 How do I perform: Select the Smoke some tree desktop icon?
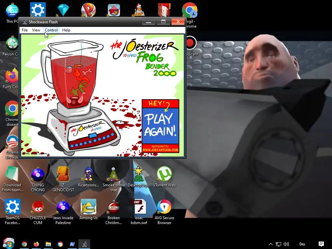114,179
